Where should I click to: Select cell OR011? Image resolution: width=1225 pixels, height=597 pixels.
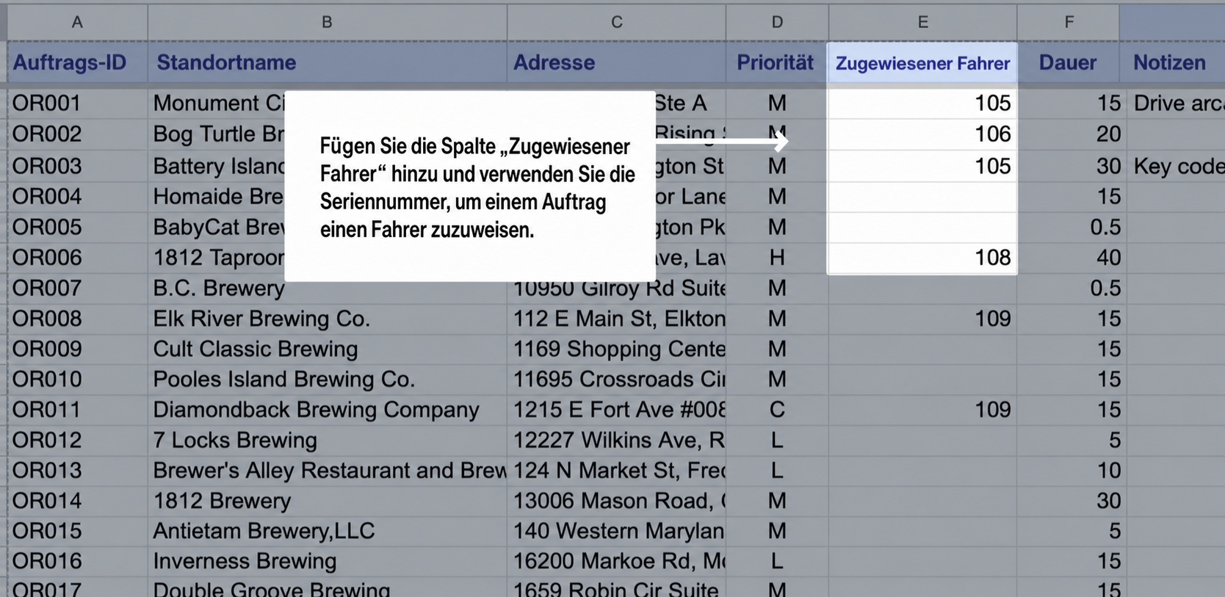(x=77, y=410)
